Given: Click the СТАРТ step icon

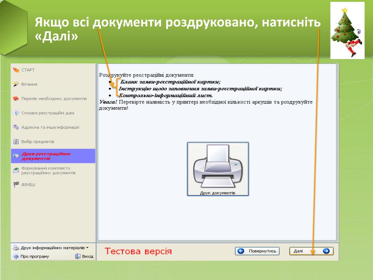Looking at the screenshot, I should point(16,70).
